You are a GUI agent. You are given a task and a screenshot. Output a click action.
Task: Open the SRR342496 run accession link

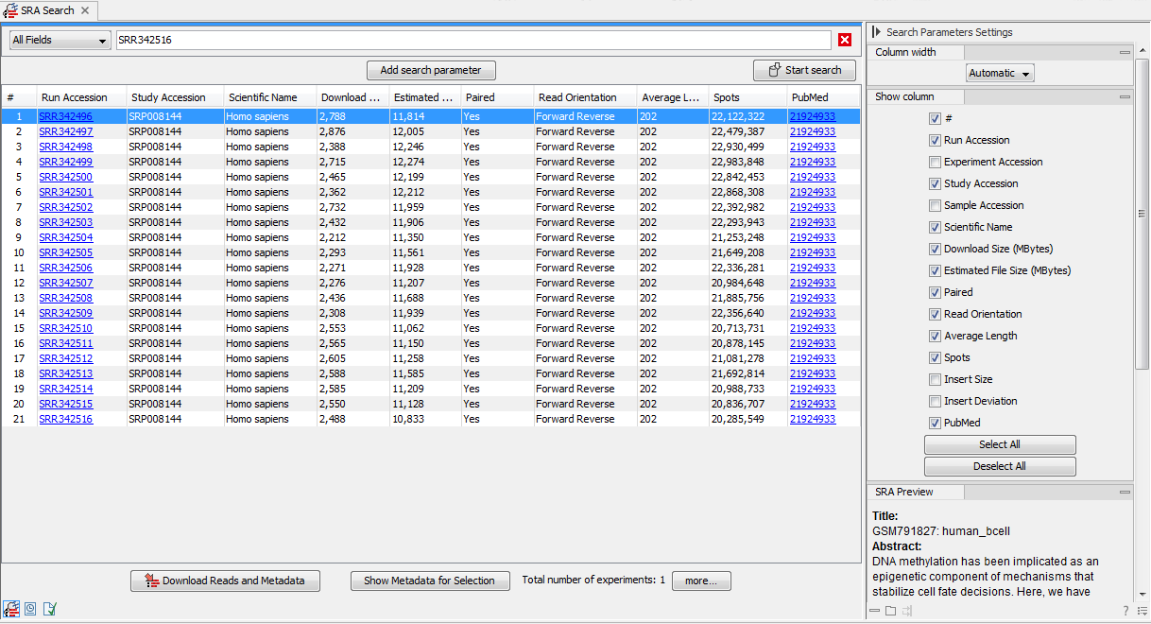[65, 115]
